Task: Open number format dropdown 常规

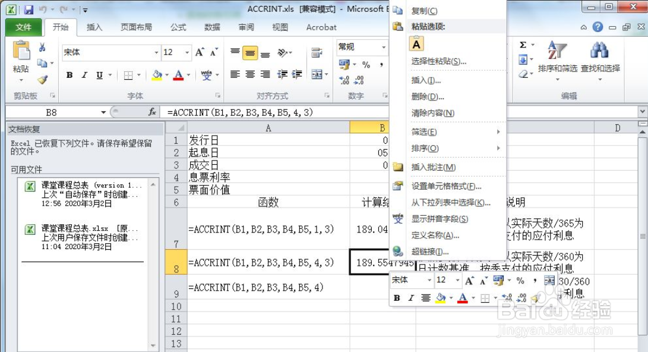Action: pyautogui.click(x=384, y=47)
